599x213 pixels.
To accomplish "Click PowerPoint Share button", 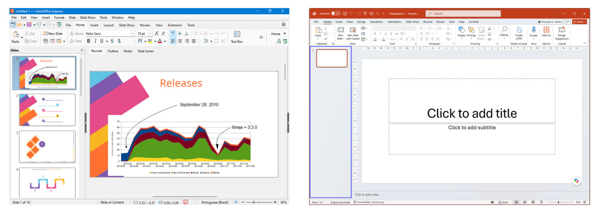I will tap(579, 22).
